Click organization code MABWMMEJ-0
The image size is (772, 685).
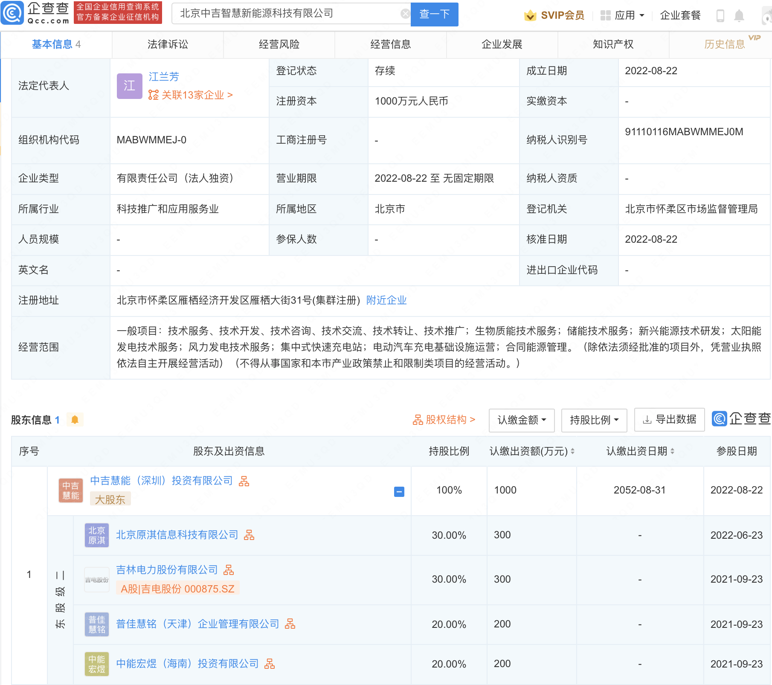click(151, 140)
